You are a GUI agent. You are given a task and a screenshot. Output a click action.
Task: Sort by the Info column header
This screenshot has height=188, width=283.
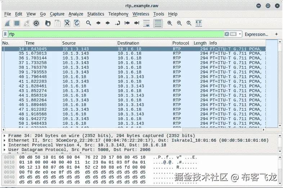(237, 43)
